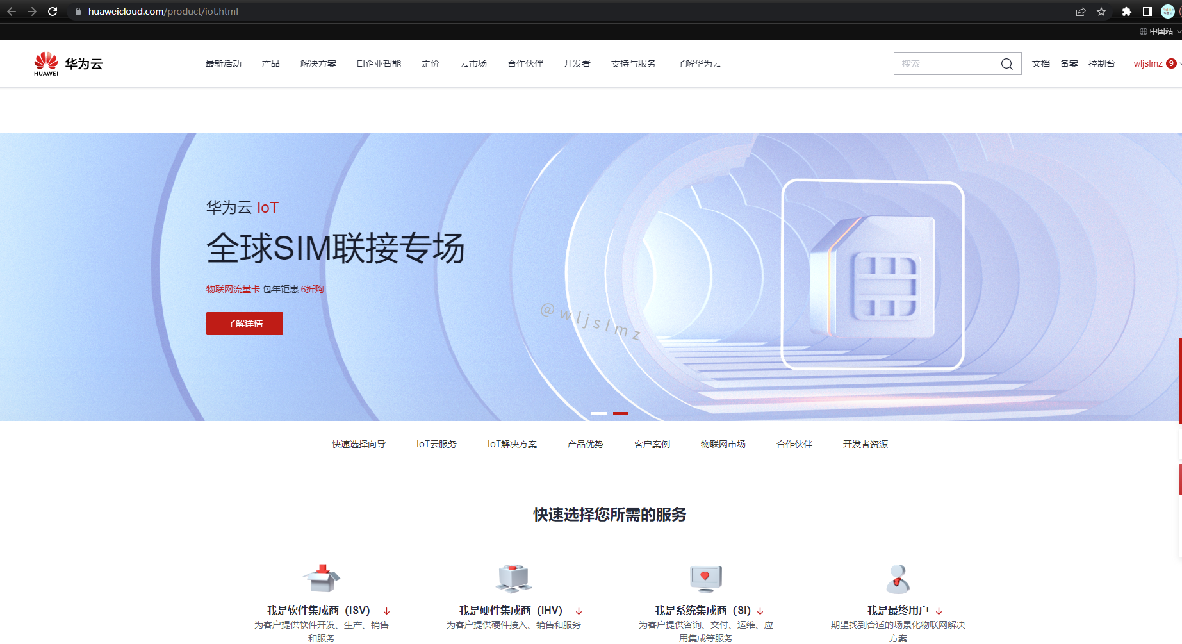Toggle the browser side panel icon

(x=1147, y=12)
